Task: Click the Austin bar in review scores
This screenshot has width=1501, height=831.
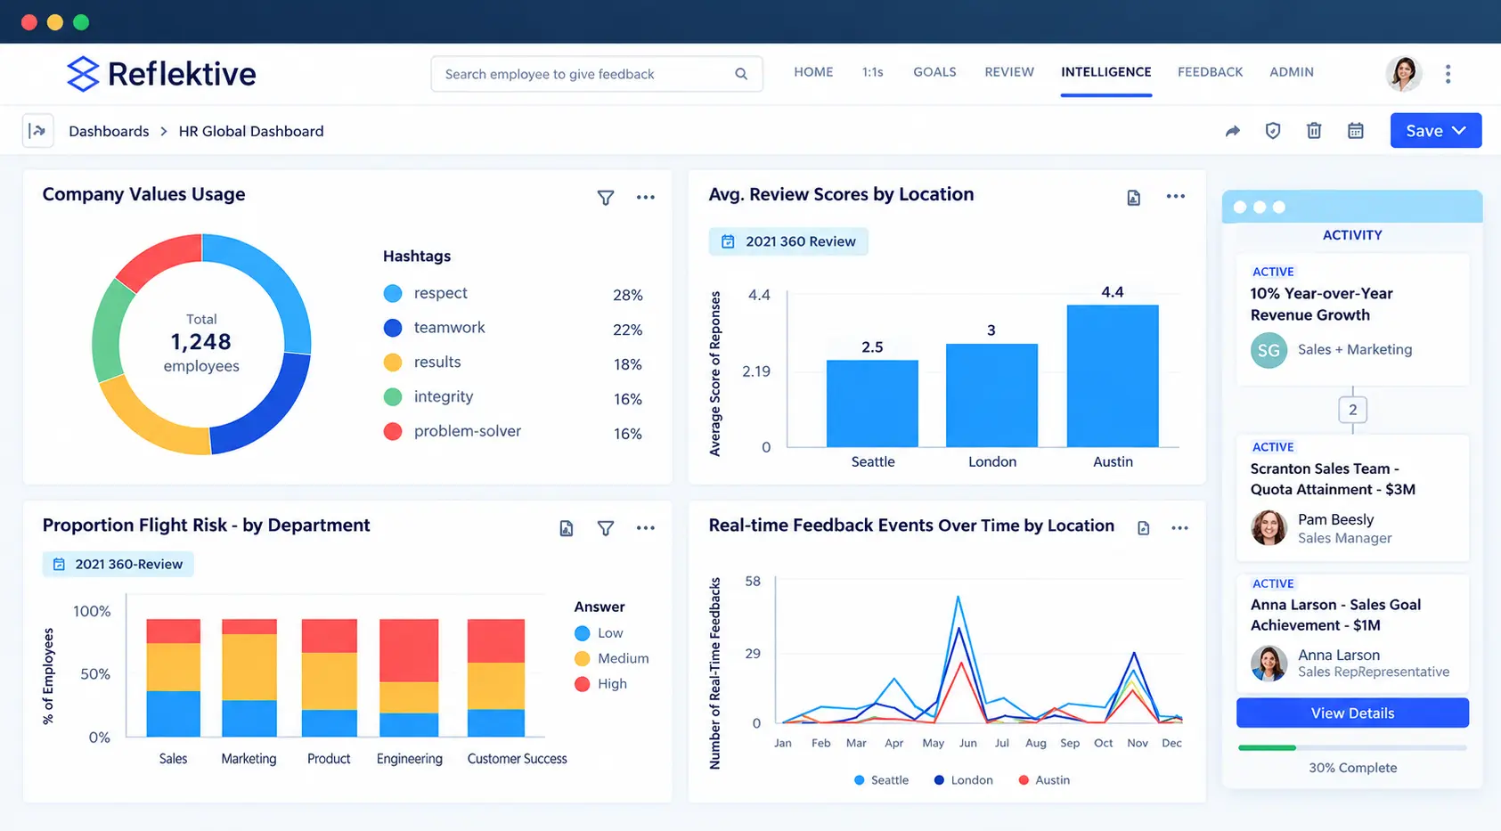Action: tap(1113, 376)
